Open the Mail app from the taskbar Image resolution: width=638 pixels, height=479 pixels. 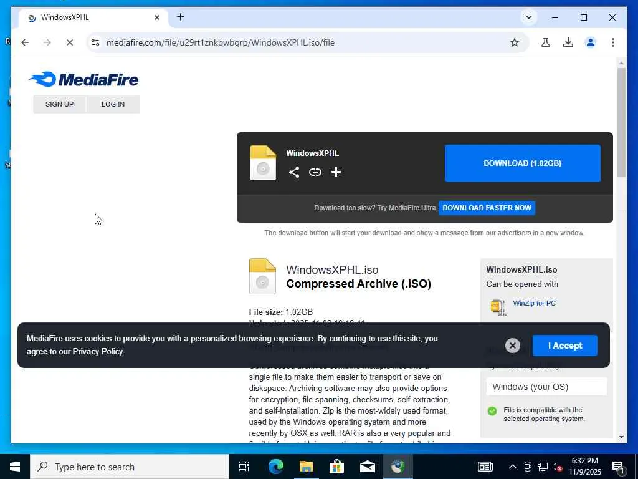click(x=367, y=467)
